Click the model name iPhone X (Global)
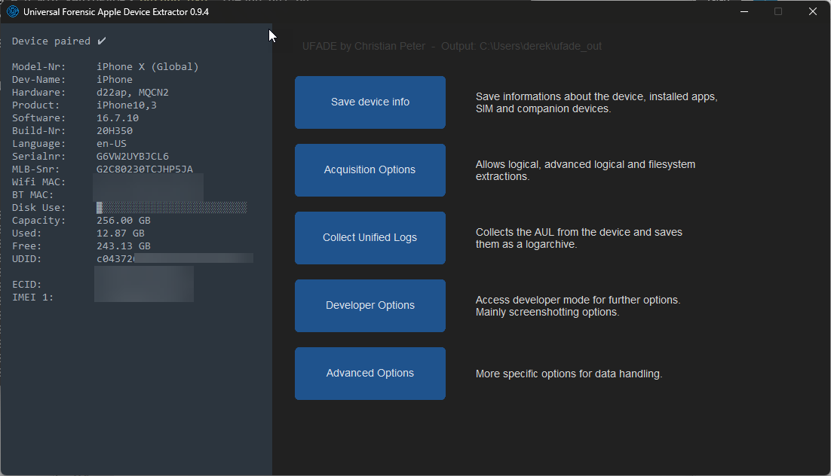The width and height of the screenshot is (831, 476). click(x=148, y=67)
